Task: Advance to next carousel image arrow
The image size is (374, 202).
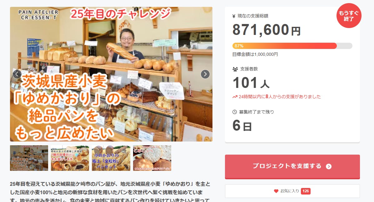Action: coord(205,74)
